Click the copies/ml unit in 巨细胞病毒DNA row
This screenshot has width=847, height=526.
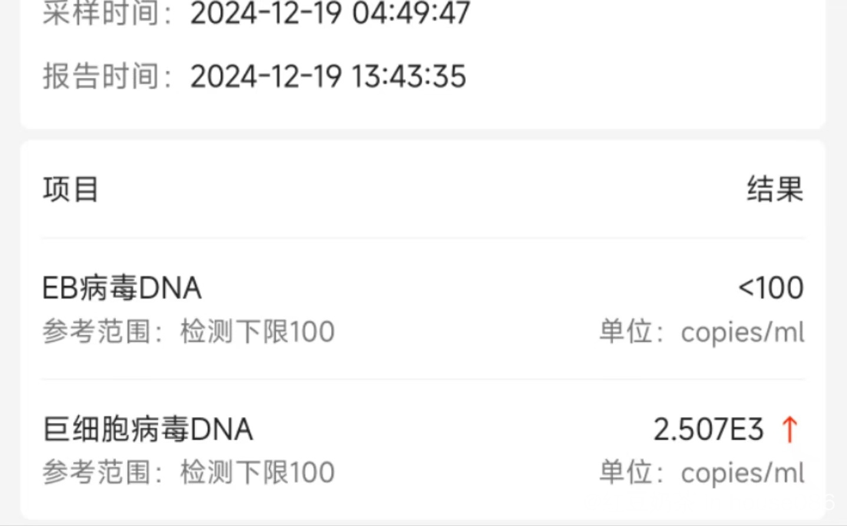pos(742,473)
